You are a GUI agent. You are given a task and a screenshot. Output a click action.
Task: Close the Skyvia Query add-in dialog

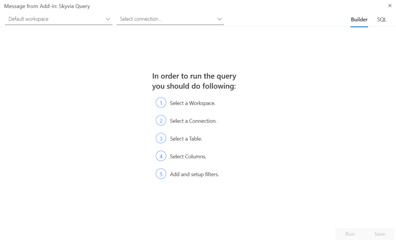pos(390,6)
